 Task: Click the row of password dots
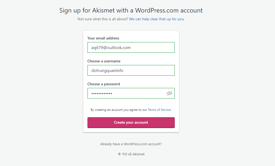(102, 94)
